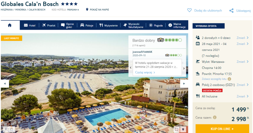Viewport: 253px width, 133px height.
Task: Click KUP ON-LINE button
Action: (222, 129)
